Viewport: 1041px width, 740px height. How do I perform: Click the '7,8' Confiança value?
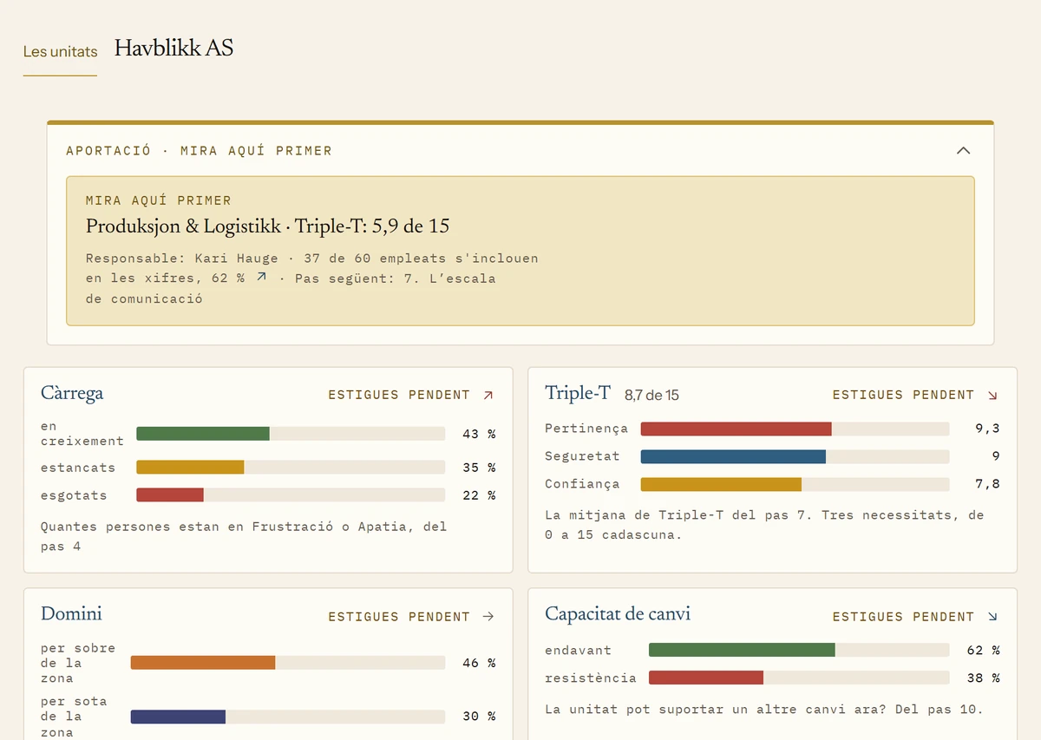[x=987, y=484]
